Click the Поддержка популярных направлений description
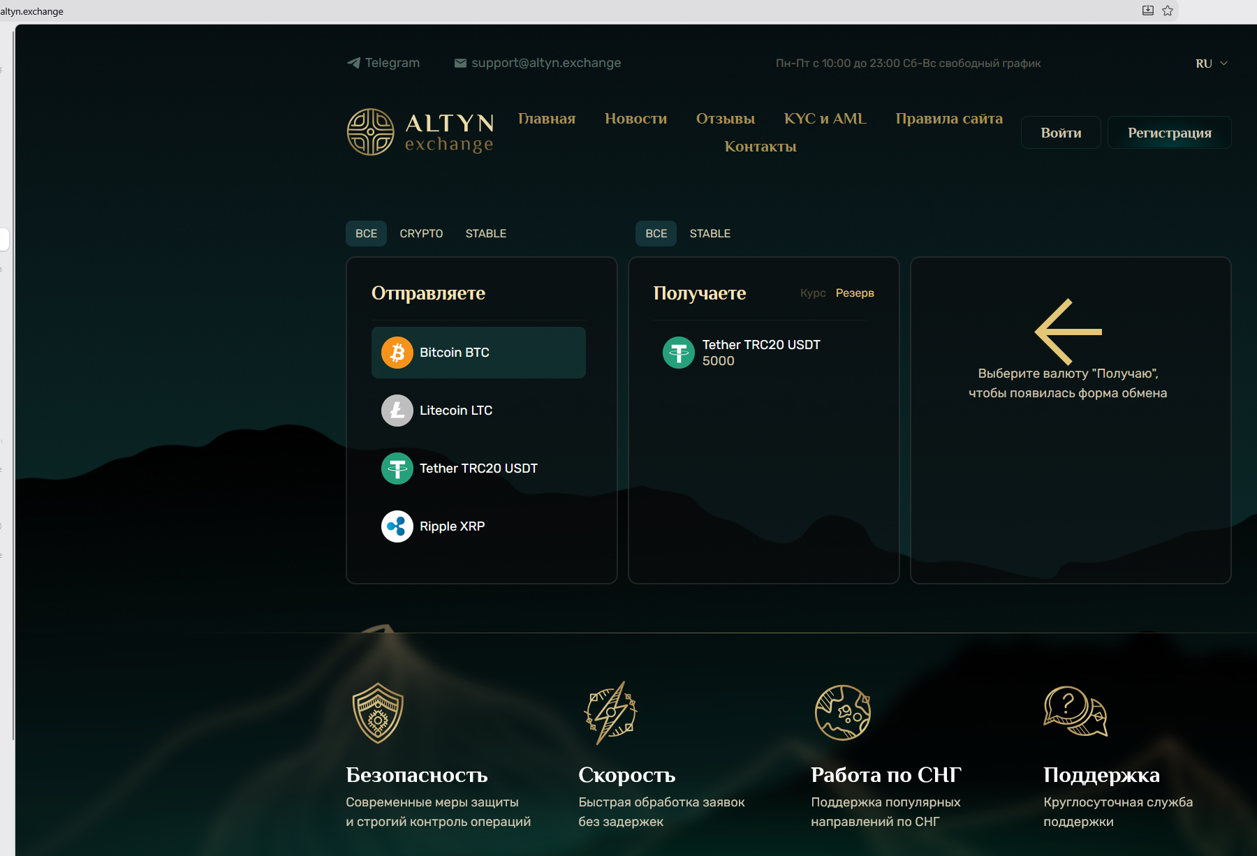 [885, 812]
